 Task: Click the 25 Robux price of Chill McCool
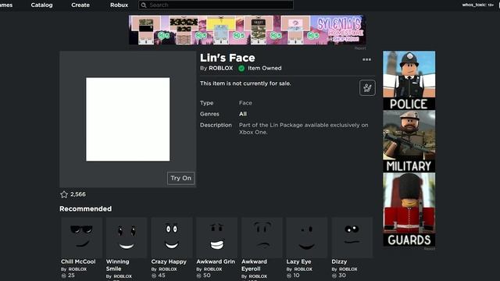pos(71,276)
